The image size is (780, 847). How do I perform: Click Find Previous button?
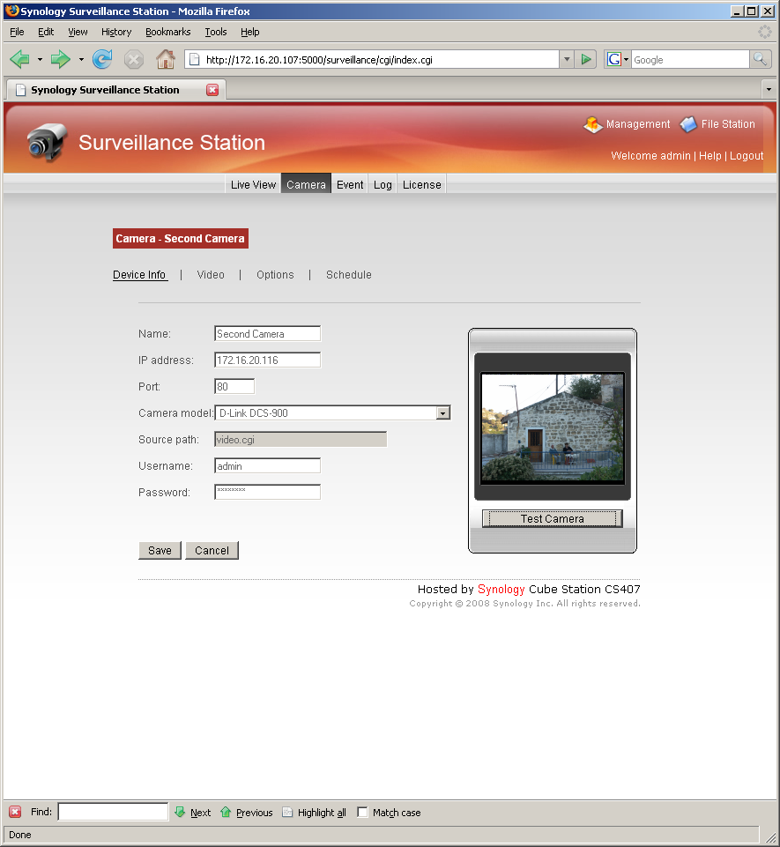point(246,812)
